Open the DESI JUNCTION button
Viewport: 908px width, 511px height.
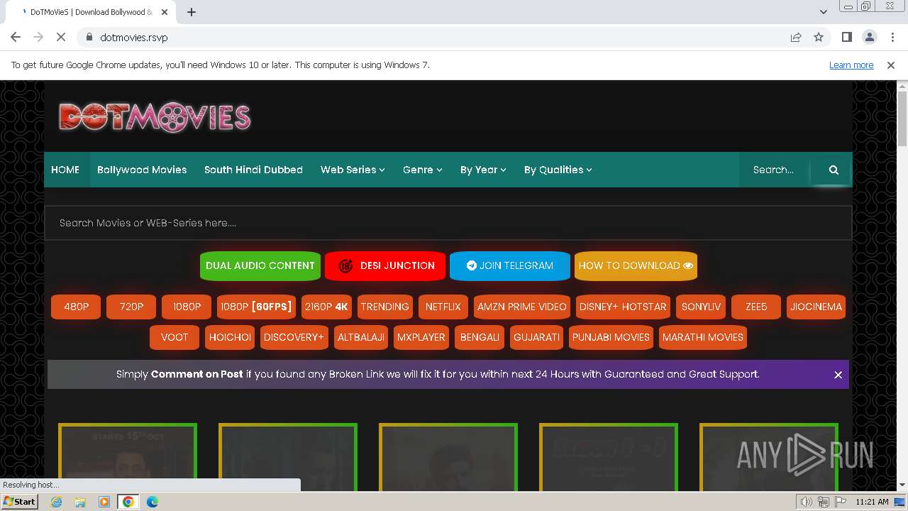click(385, 265)
